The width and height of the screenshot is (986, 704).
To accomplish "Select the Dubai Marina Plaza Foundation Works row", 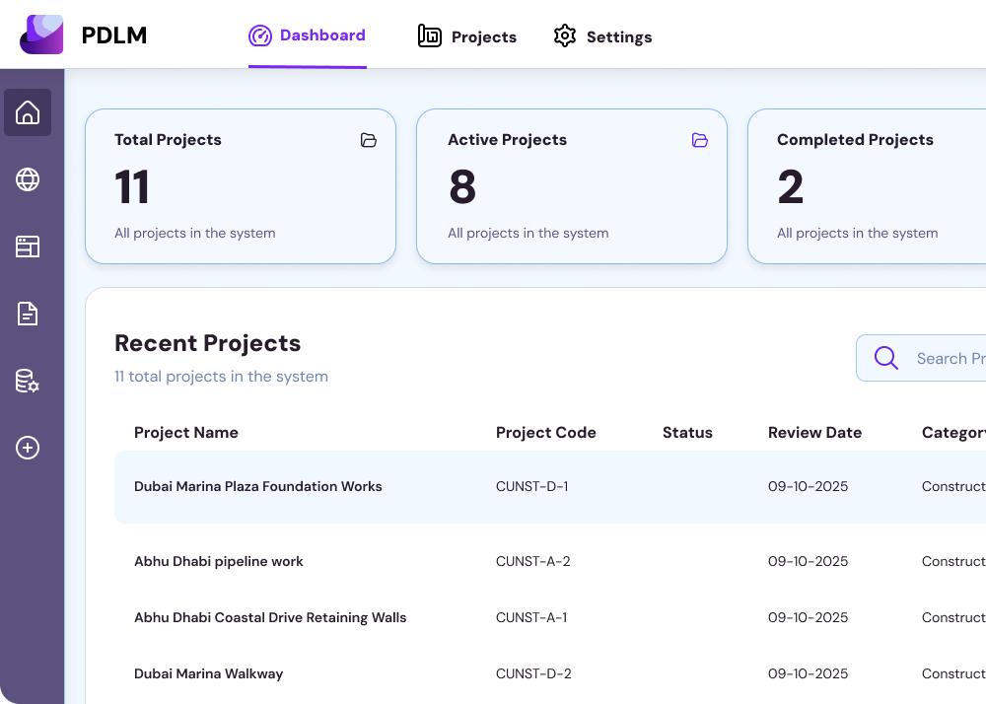I will pyautogui.click(x=257, y=486).
